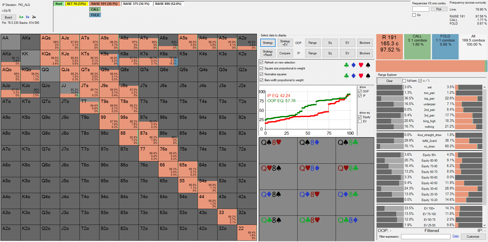Viewport: 488px width, 242px height.
Task: Select the lower blue diamond suit filter
Action: pyautogui.click(x=354, y=76)
